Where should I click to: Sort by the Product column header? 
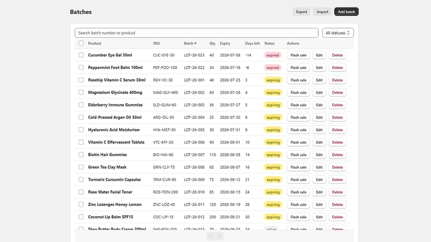click(95, 44)
